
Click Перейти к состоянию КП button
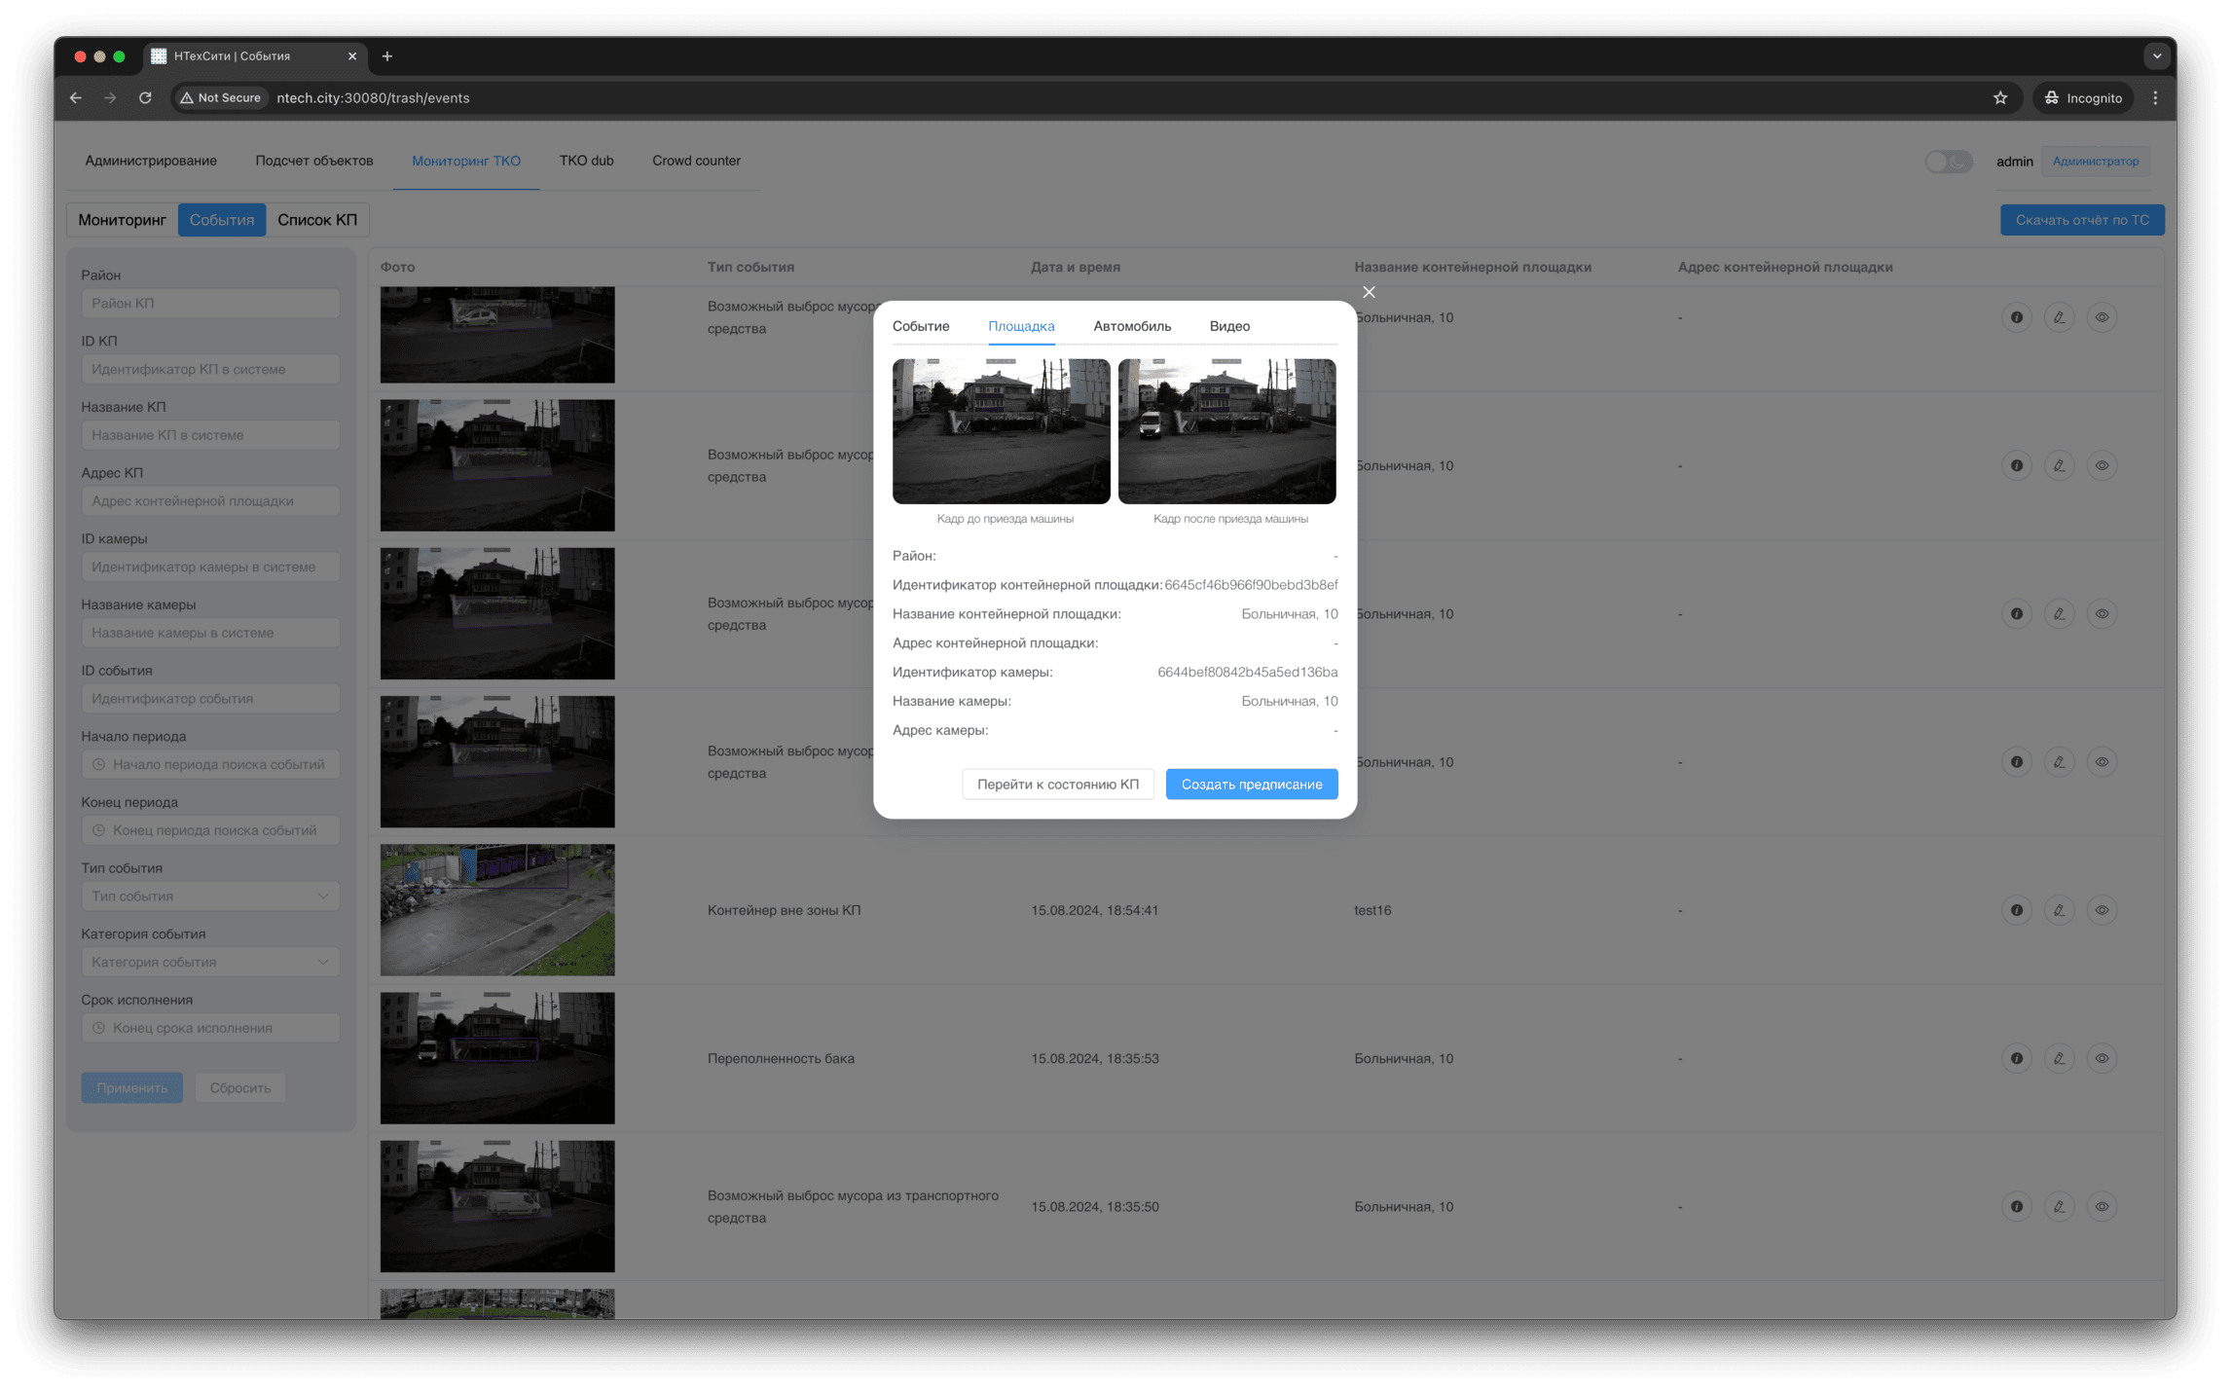[1057, 784]
